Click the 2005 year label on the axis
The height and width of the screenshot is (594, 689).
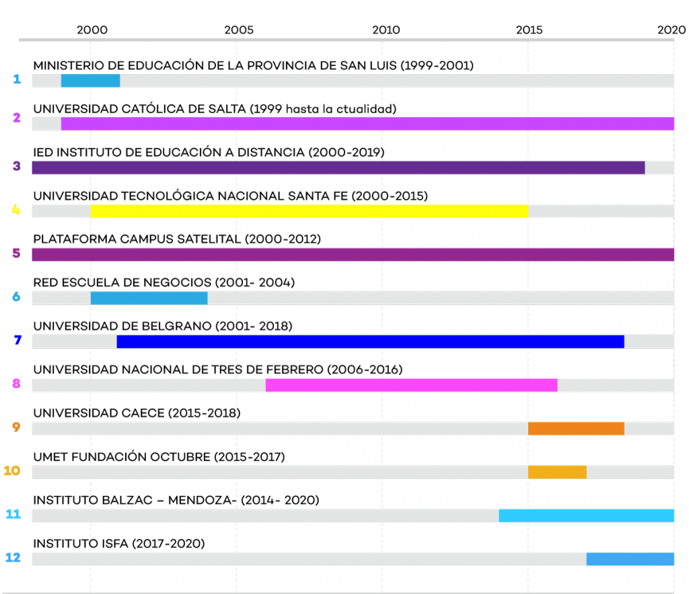pos(239,30)
